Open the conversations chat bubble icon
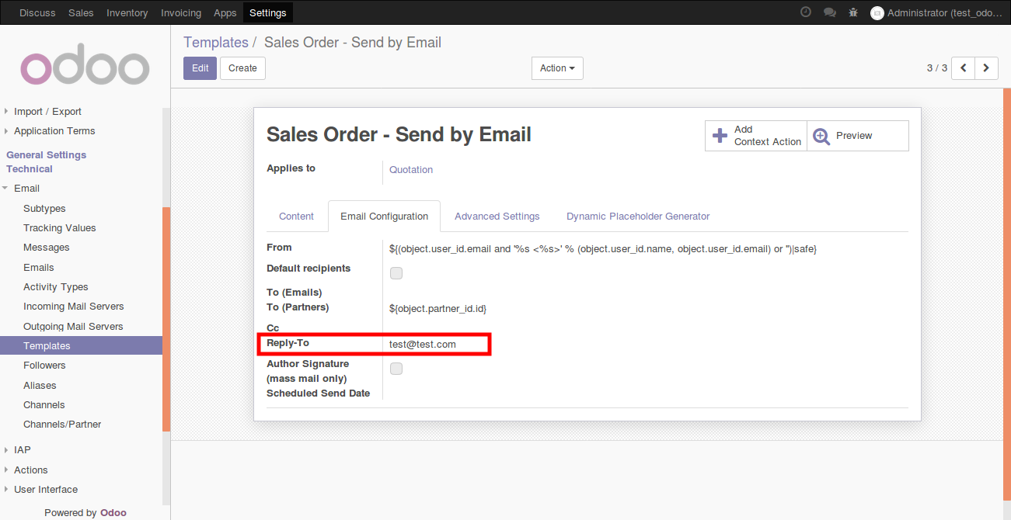 (830, 12)
